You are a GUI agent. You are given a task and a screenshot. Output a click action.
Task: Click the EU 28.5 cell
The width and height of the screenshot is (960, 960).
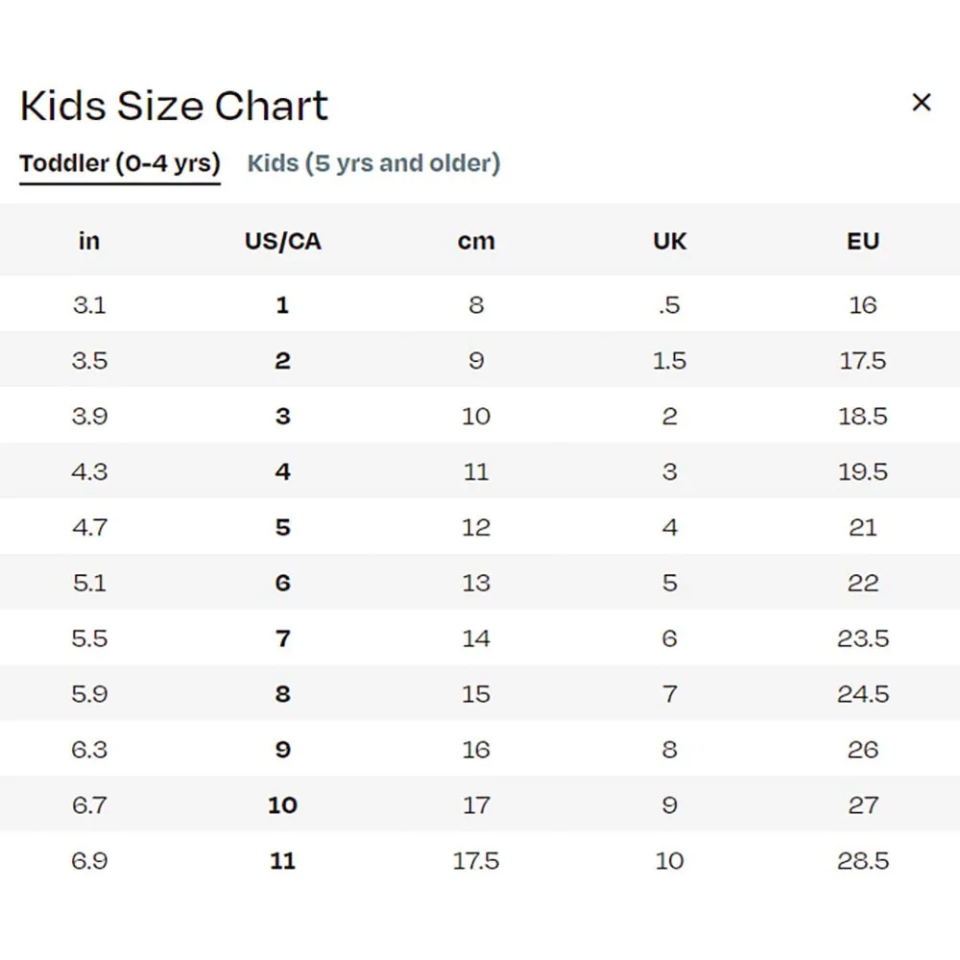pos(862,860)
